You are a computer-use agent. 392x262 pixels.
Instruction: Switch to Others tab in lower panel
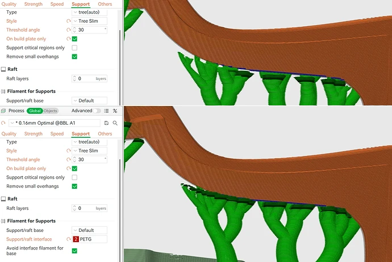(x=105, y=134)
